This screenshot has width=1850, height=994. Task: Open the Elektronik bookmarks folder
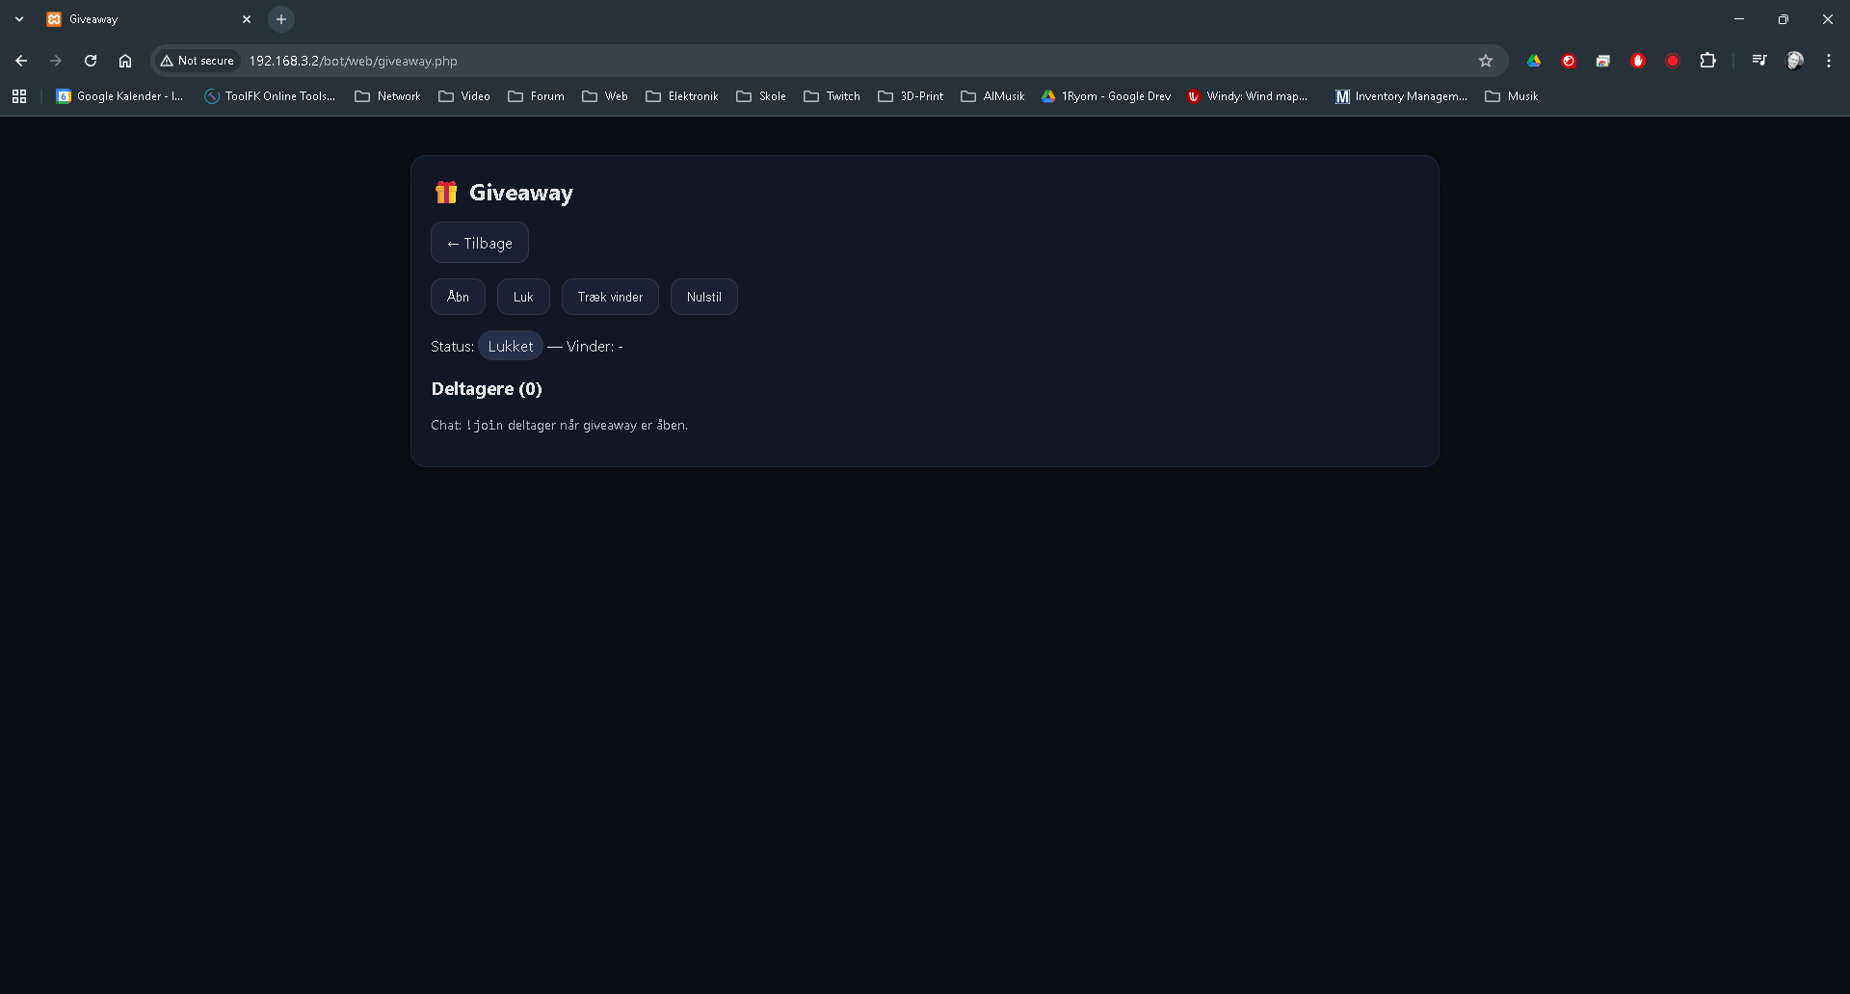point(682,96)
